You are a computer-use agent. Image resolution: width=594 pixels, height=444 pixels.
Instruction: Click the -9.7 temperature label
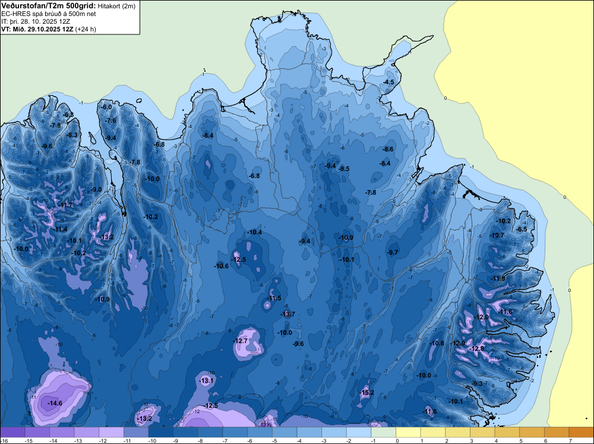393,252
